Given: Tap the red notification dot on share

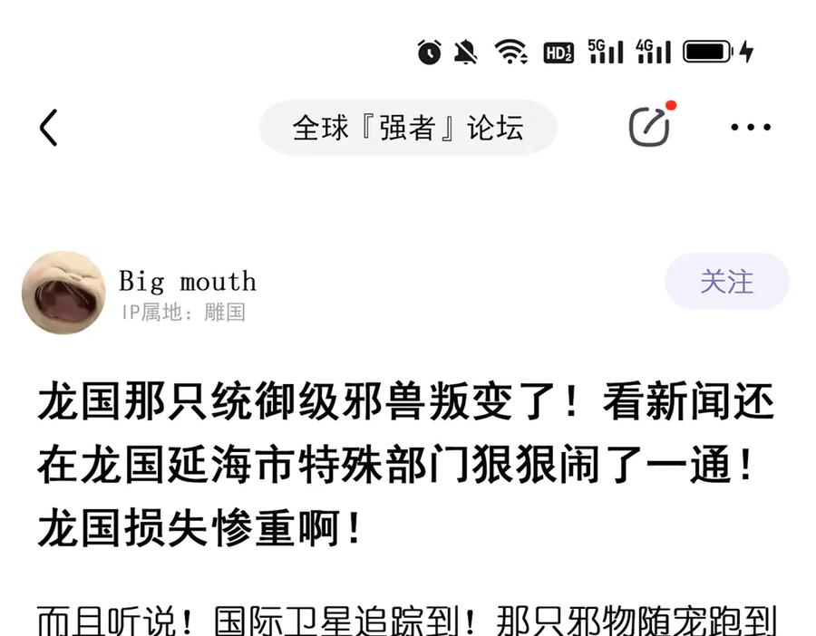Looking at the screenshot, I should (671, 106).
